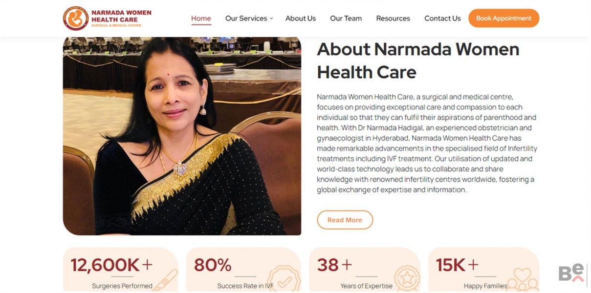The height and width of the screenshot is (293, 591).
Task: Click the Behance watermark icon at bottom right
Action: pos(572,272)
